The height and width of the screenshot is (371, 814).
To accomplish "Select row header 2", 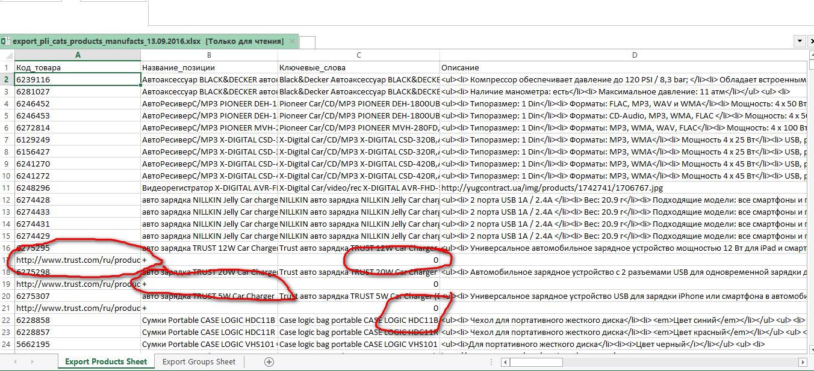I will click(x=7, y=79).
